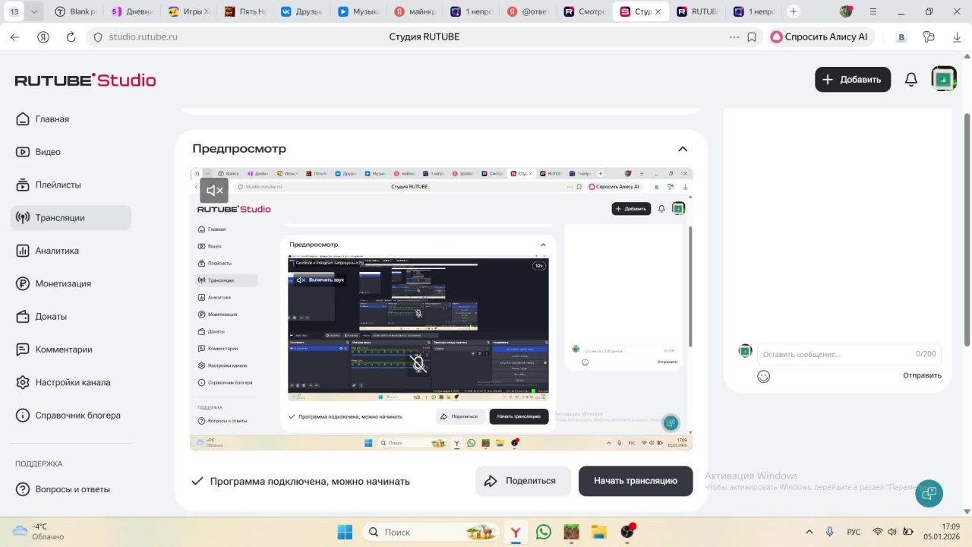Image resolution: width=972 pixels, height=547 pixels.
Task: Click Спросить Алису AI
Action: (822, 36)
